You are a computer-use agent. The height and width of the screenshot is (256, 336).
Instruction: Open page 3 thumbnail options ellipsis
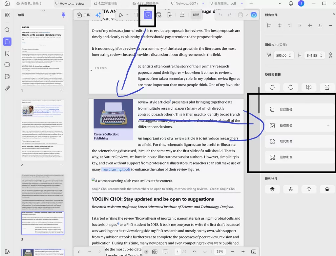[x=62, y=239]
